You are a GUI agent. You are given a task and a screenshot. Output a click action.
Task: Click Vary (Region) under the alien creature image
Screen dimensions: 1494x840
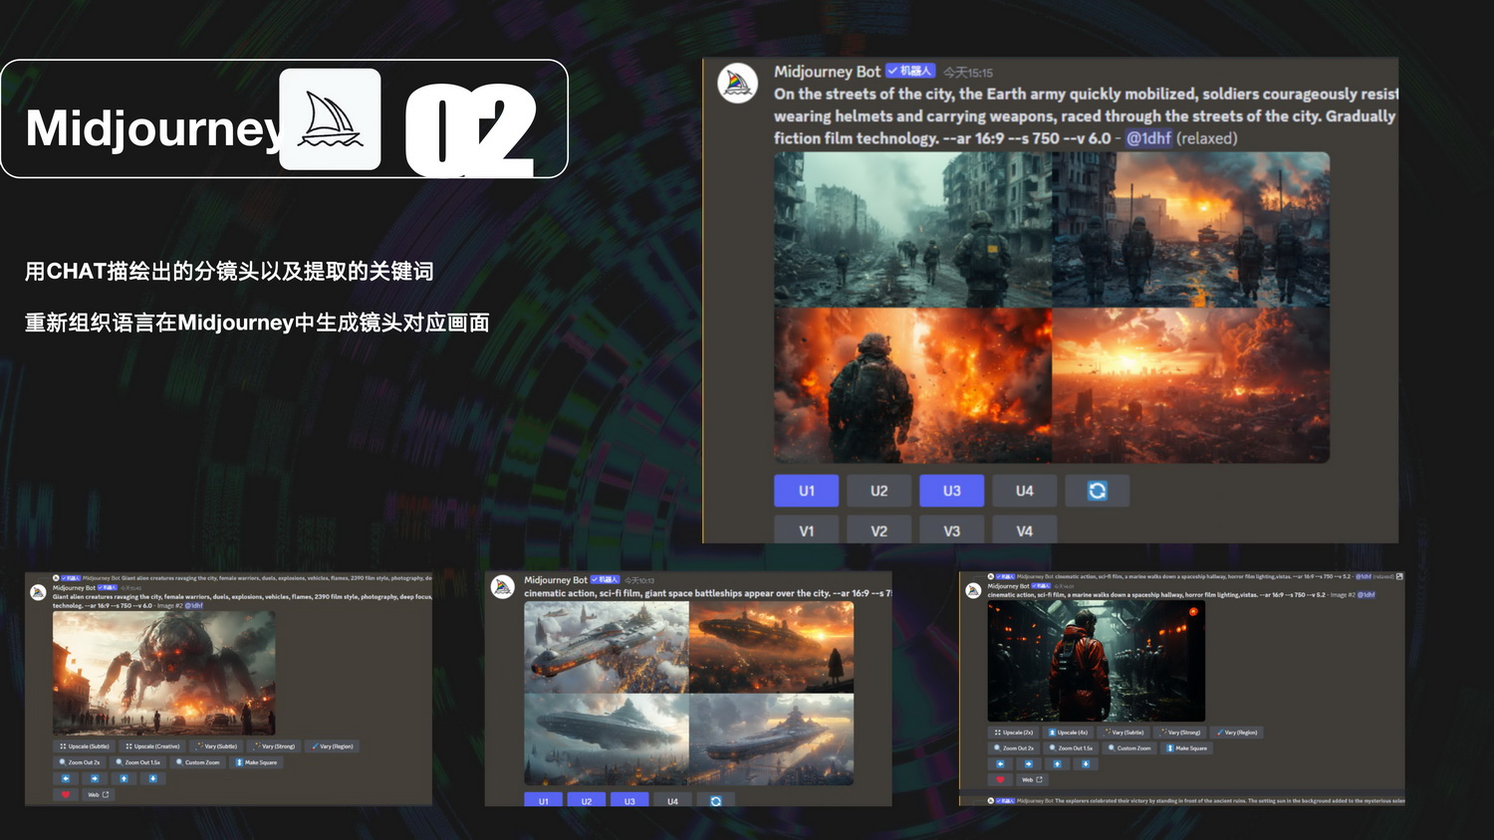(332, 746)
